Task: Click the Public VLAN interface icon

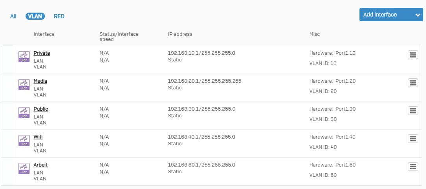Action: [24, 112]
